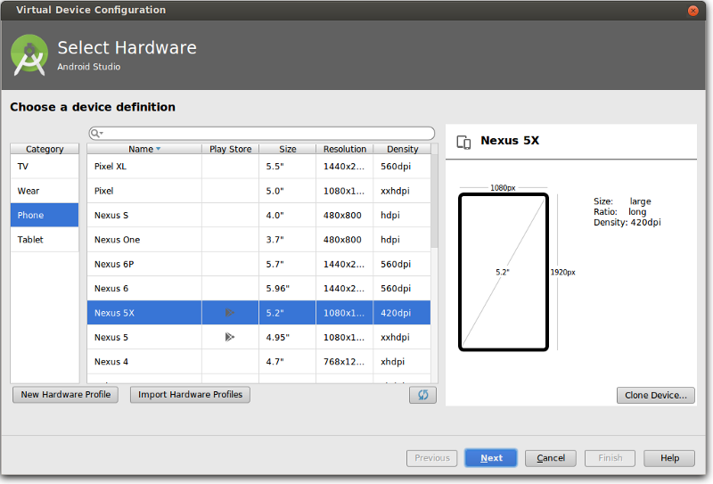The width and height of the screenshot is (713, 484).
Task: Select the Nexus 5X device name
Action: (114, 313)
